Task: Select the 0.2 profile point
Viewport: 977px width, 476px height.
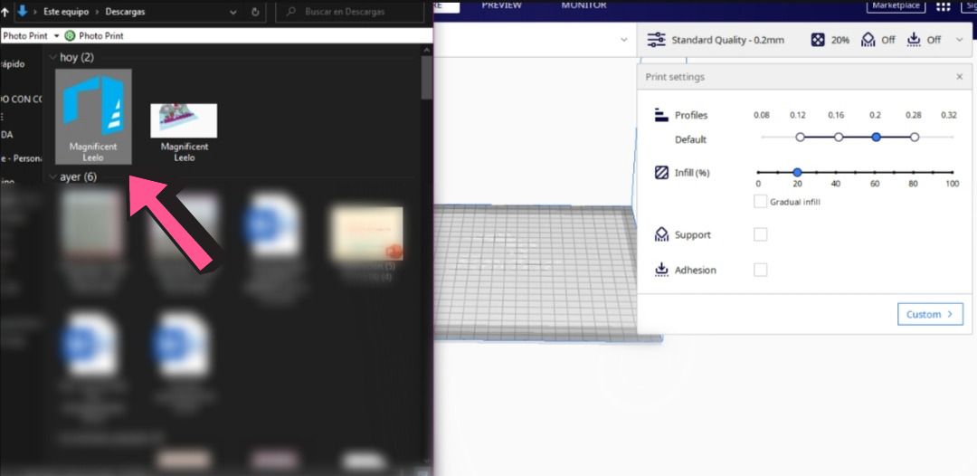Action: (x=876, y=137)
